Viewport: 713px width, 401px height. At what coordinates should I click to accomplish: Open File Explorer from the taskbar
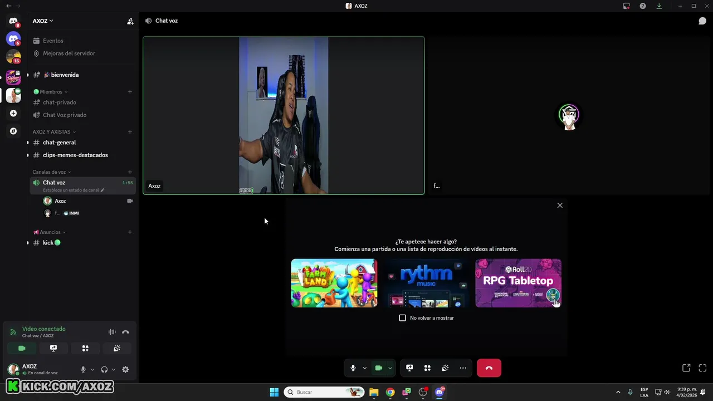point(374,392)
